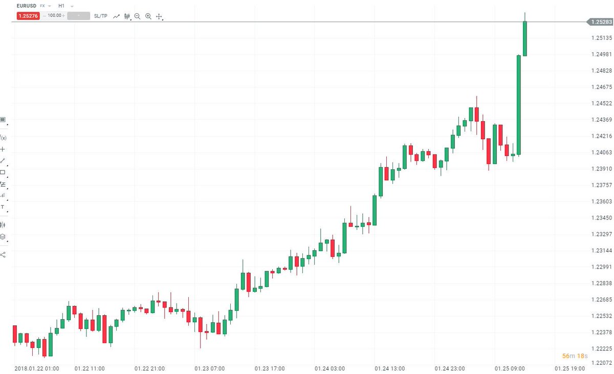614x374 pixels.
Task: Click the 1.22072 price axis label
Action: point(602,363)
